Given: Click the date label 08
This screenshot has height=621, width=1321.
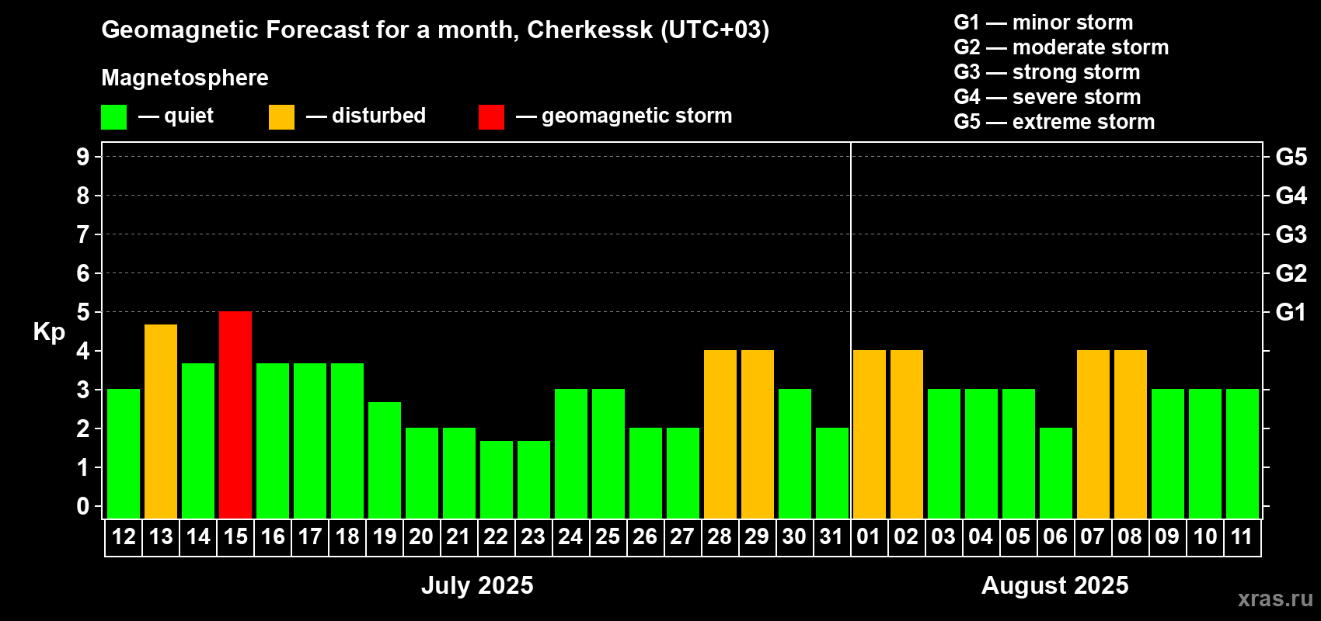Looking at the screenshot, I should [1130, 537].
